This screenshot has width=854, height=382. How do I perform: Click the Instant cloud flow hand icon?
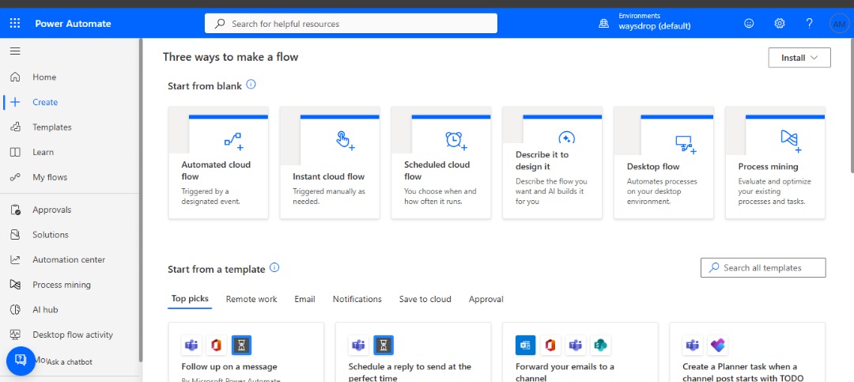point(345,140)
